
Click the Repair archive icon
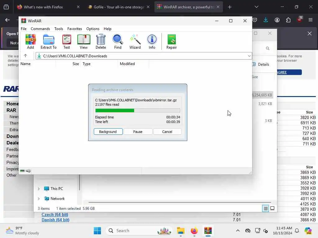(x=171, y=42)
